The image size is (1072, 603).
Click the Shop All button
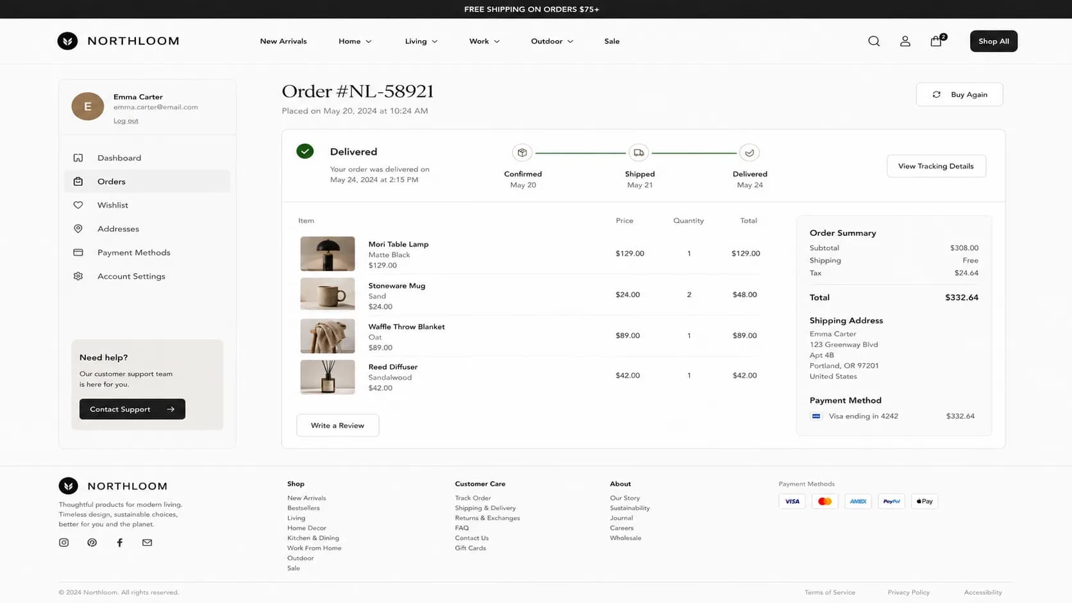(993, 41)
